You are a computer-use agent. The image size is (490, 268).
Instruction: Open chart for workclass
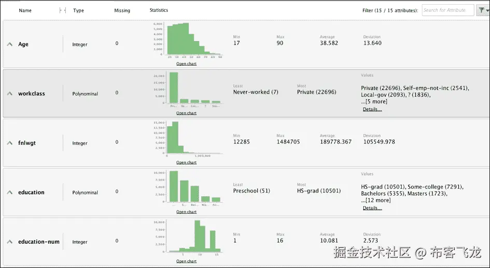pos(186,113)
